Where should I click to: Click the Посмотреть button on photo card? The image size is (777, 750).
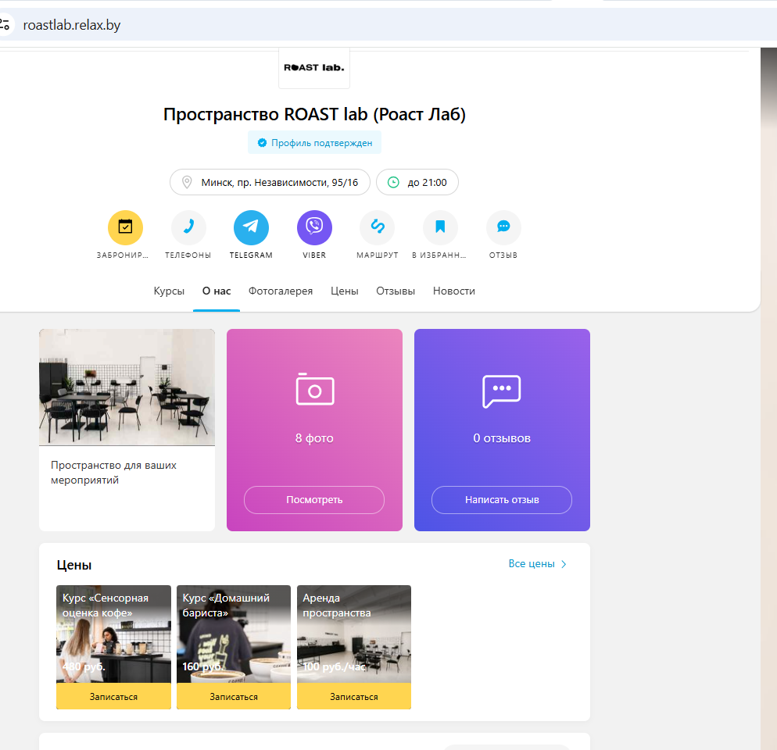[314, 500]
